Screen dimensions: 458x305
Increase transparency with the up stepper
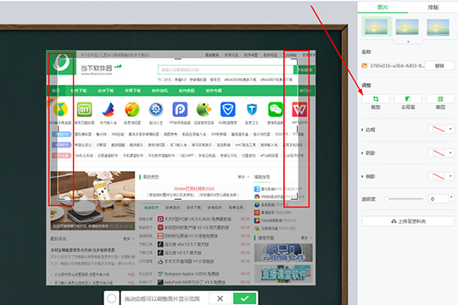(451, 197)
